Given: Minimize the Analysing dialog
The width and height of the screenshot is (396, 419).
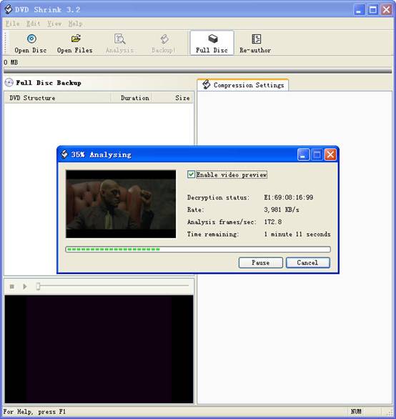Looking at the screenshot, I should pos(303,154).
